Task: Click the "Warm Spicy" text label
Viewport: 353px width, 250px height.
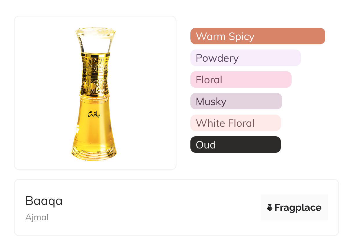Action: pos(225,36)
